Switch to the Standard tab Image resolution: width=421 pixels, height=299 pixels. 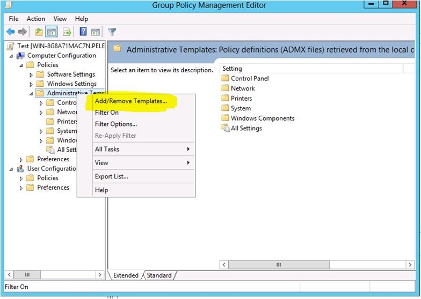(159, 275)
